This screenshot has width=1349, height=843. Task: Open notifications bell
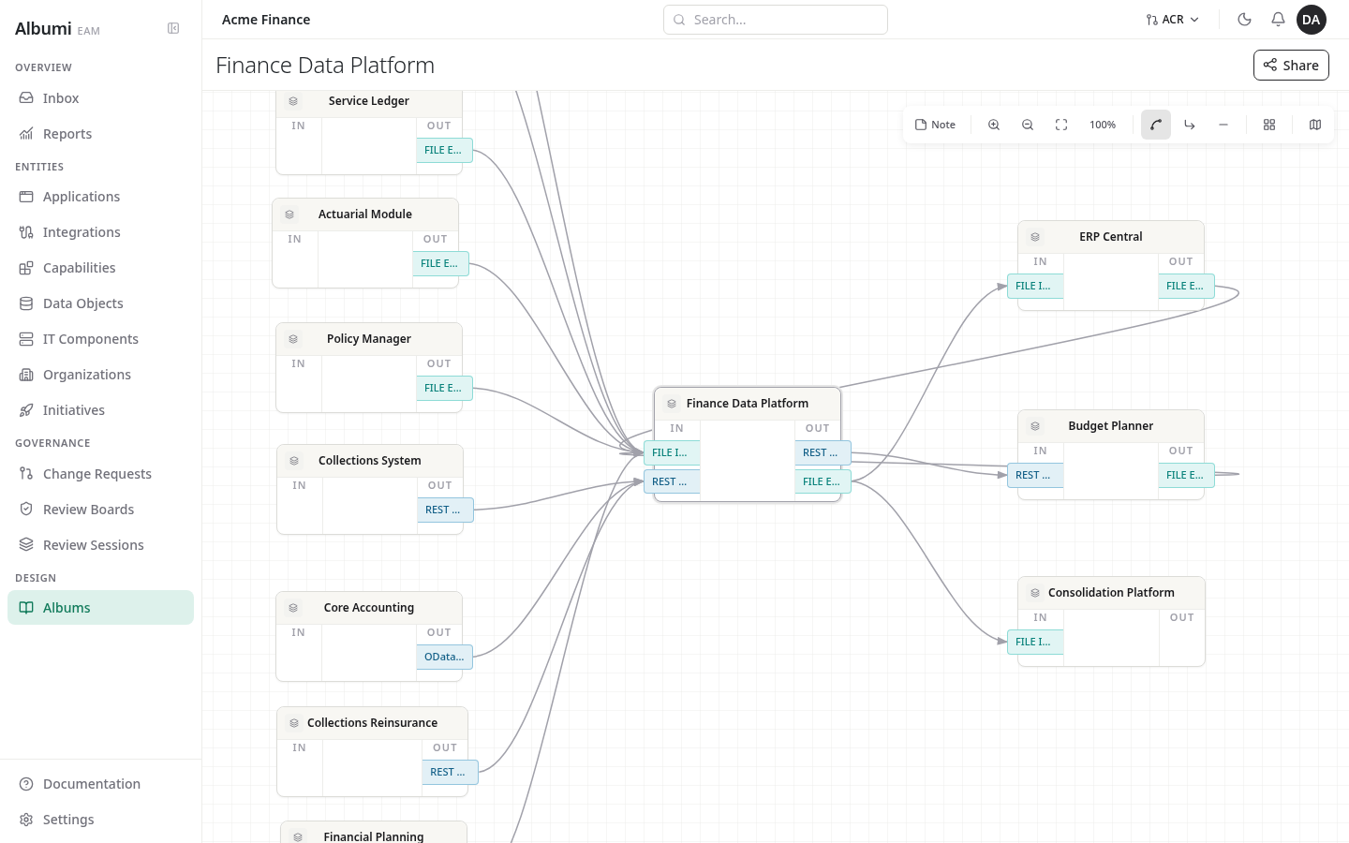pos(1278,19)
